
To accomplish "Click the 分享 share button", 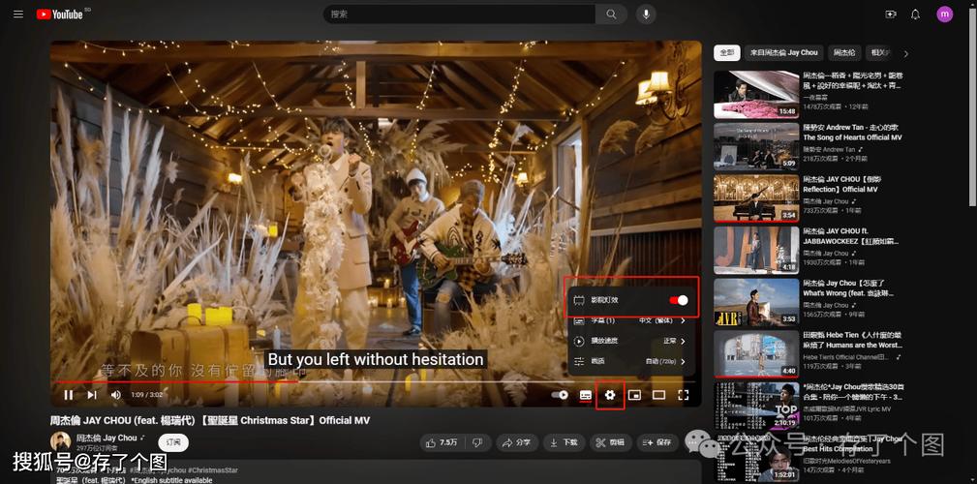I will tap(517, 442).
